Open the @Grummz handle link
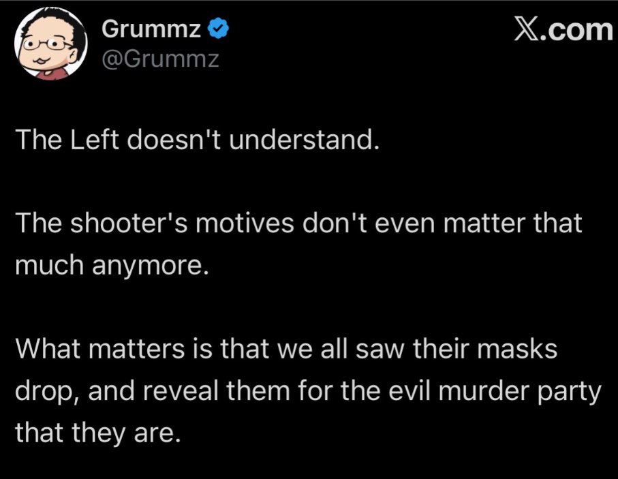 (x=160, y=59)
